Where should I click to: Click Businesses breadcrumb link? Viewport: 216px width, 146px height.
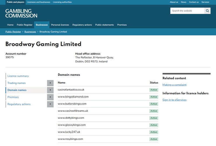(30, 32)
